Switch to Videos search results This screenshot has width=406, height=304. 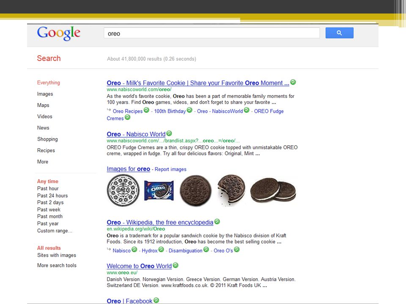coord(44,117)
